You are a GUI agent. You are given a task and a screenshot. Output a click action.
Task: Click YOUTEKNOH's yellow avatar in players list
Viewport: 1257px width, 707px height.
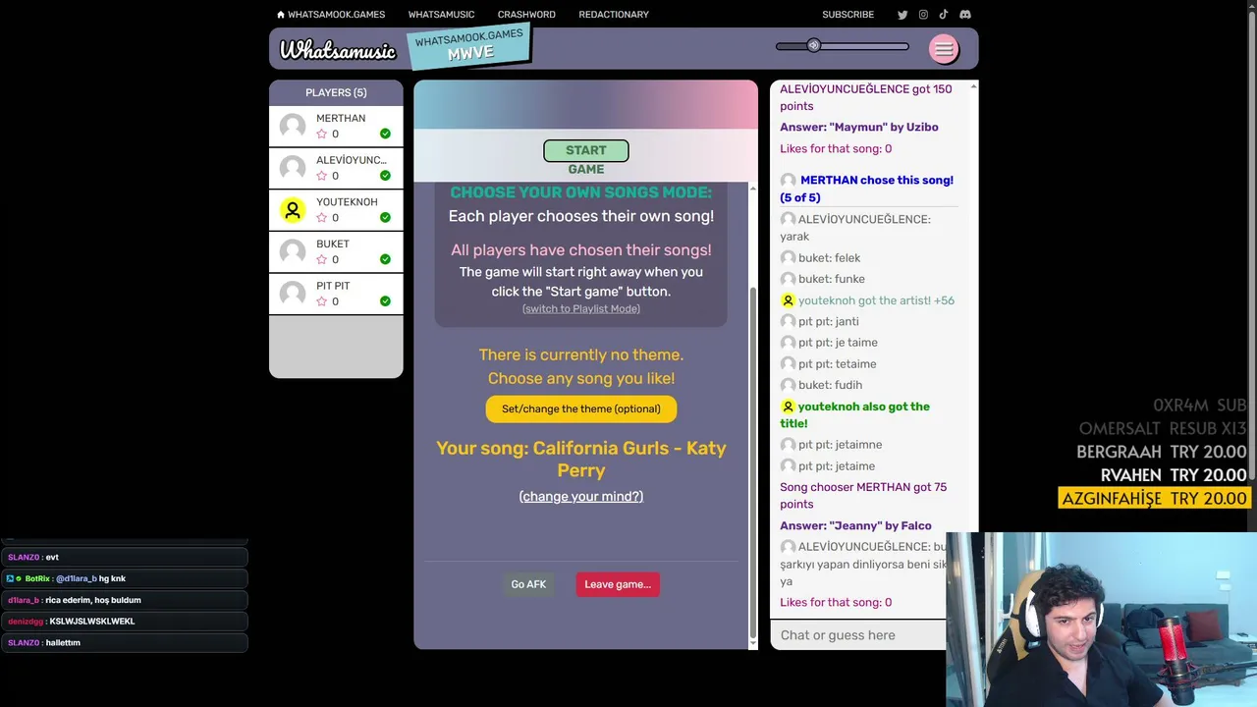(293, 210)
